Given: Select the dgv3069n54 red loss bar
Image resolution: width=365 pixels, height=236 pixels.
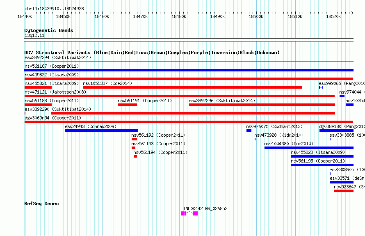Looking at the screenshot, I should [x=189, y=122].
